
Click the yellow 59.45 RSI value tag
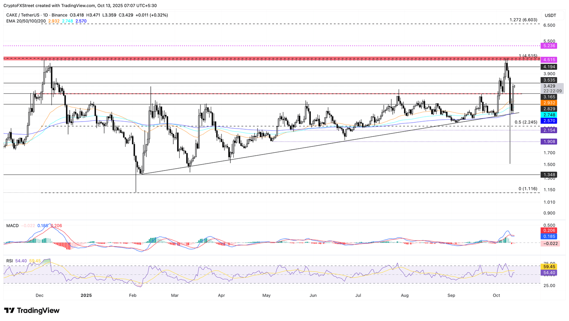[x=548, y=267]
